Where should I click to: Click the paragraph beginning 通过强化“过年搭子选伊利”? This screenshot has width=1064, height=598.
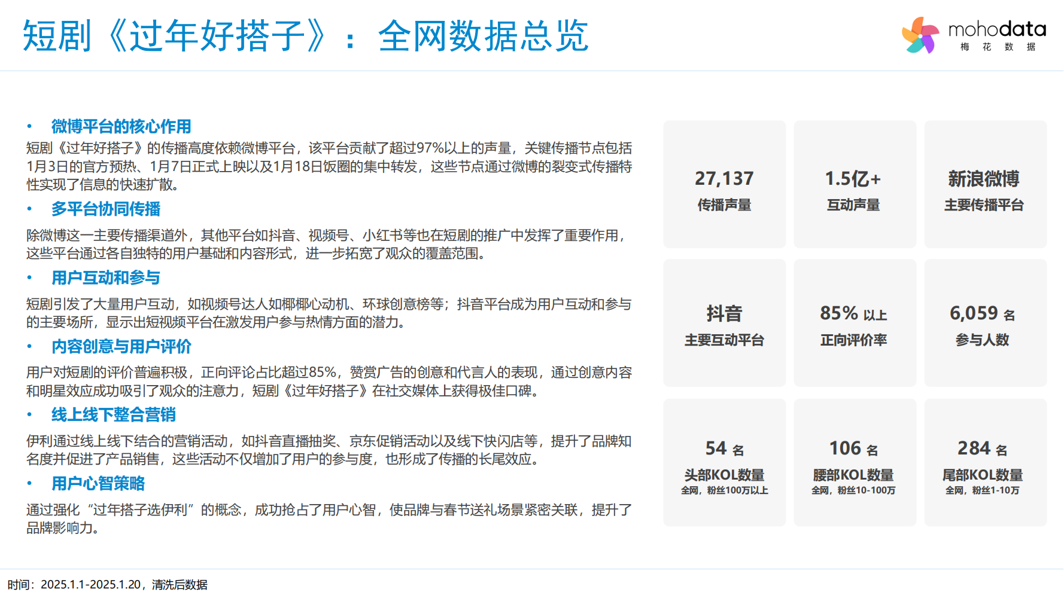click(x=329, y=519)
